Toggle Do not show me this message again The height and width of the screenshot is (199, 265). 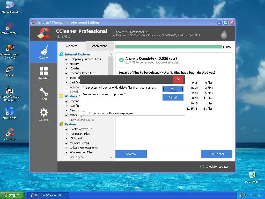tap(84, 113)
